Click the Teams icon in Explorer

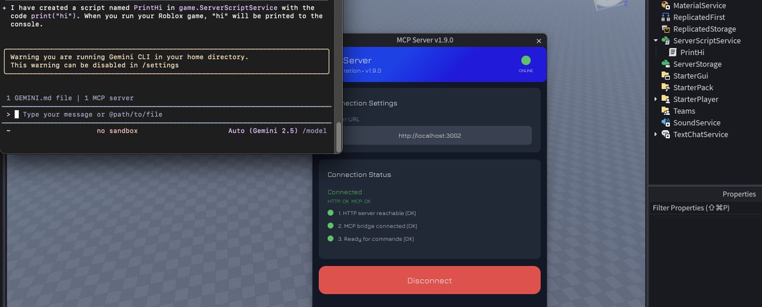[x=665, y=111]
